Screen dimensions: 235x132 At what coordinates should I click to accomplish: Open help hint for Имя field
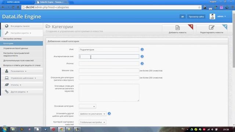coord(142,49)
